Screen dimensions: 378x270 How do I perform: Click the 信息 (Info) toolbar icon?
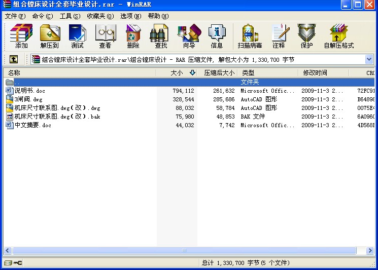coord(217,36)
